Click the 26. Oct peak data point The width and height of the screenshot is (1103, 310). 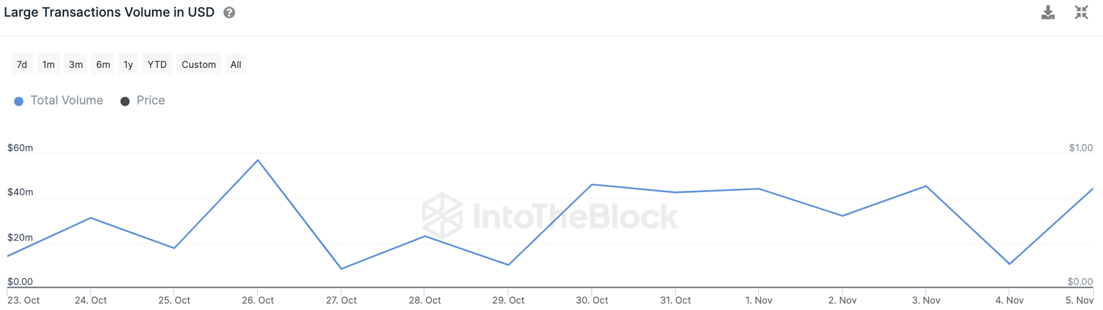[x=258, y=160]
